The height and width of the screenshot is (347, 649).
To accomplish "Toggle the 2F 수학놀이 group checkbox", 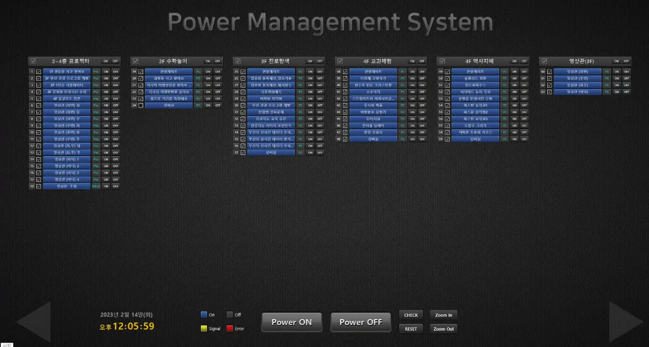I will 135,61.
